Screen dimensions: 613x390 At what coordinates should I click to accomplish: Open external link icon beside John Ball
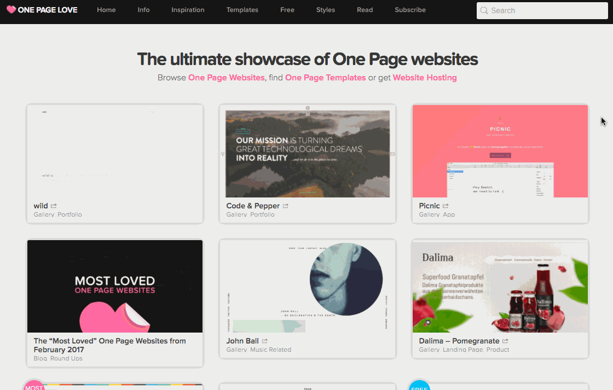coord(265,341)
